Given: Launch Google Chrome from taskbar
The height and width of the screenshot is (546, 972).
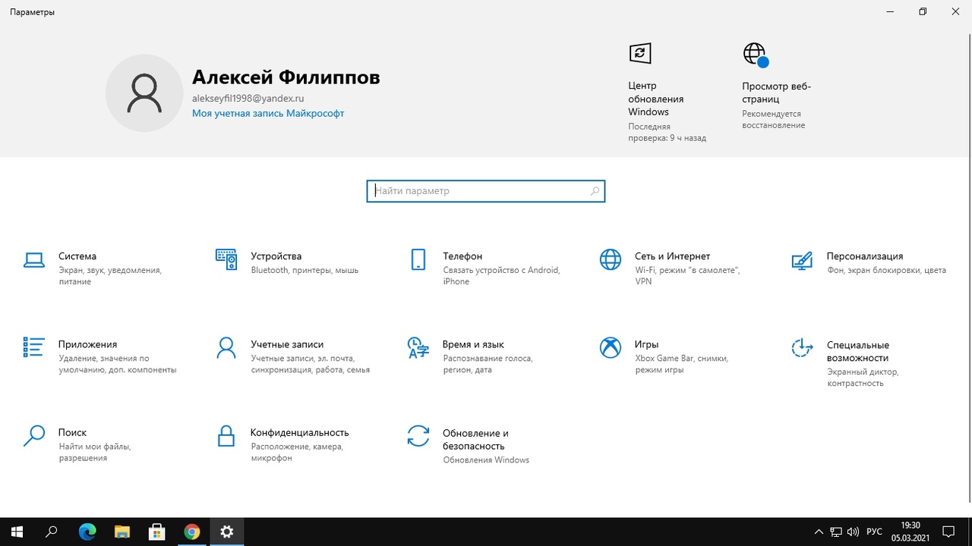Looking at the screenshot, I should click(x=192, y=532).
